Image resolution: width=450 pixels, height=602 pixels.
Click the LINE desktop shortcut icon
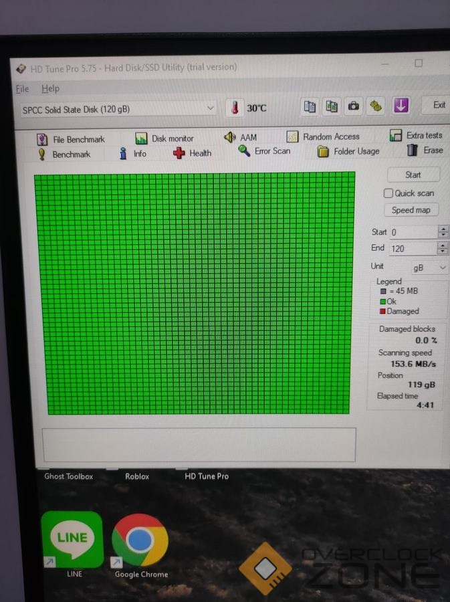(72, 539)
